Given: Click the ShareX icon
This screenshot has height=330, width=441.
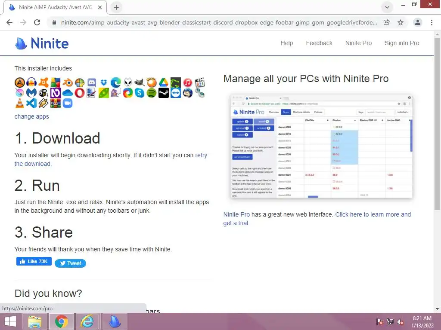Looking at the screenshot, I should coord(127,93).
